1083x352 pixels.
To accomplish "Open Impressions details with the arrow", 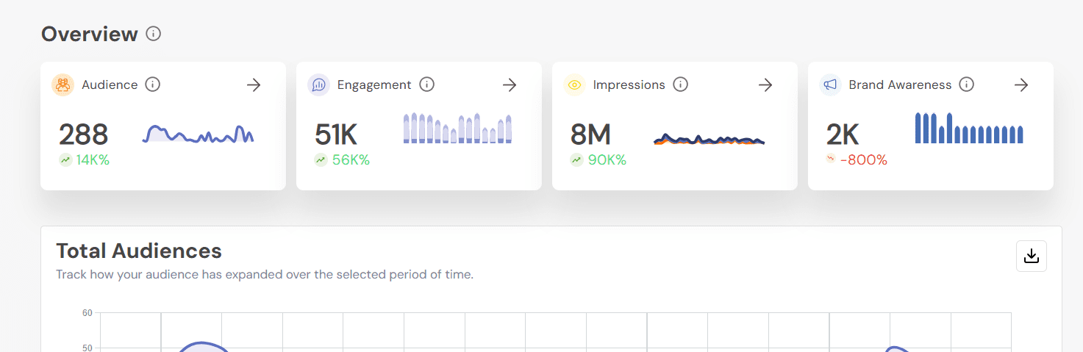I will click(765, 85).
